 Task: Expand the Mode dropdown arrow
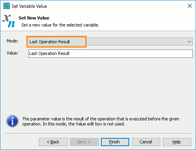pyautogui.click(x=189, y=42)
